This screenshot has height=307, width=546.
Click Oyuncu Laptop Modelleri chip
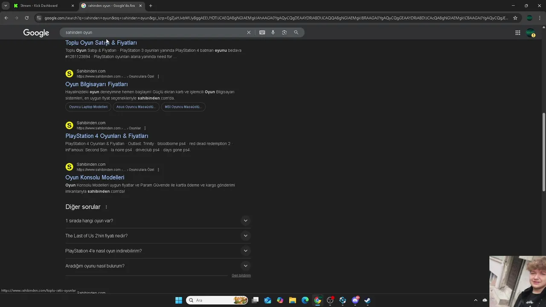(88, 107)
